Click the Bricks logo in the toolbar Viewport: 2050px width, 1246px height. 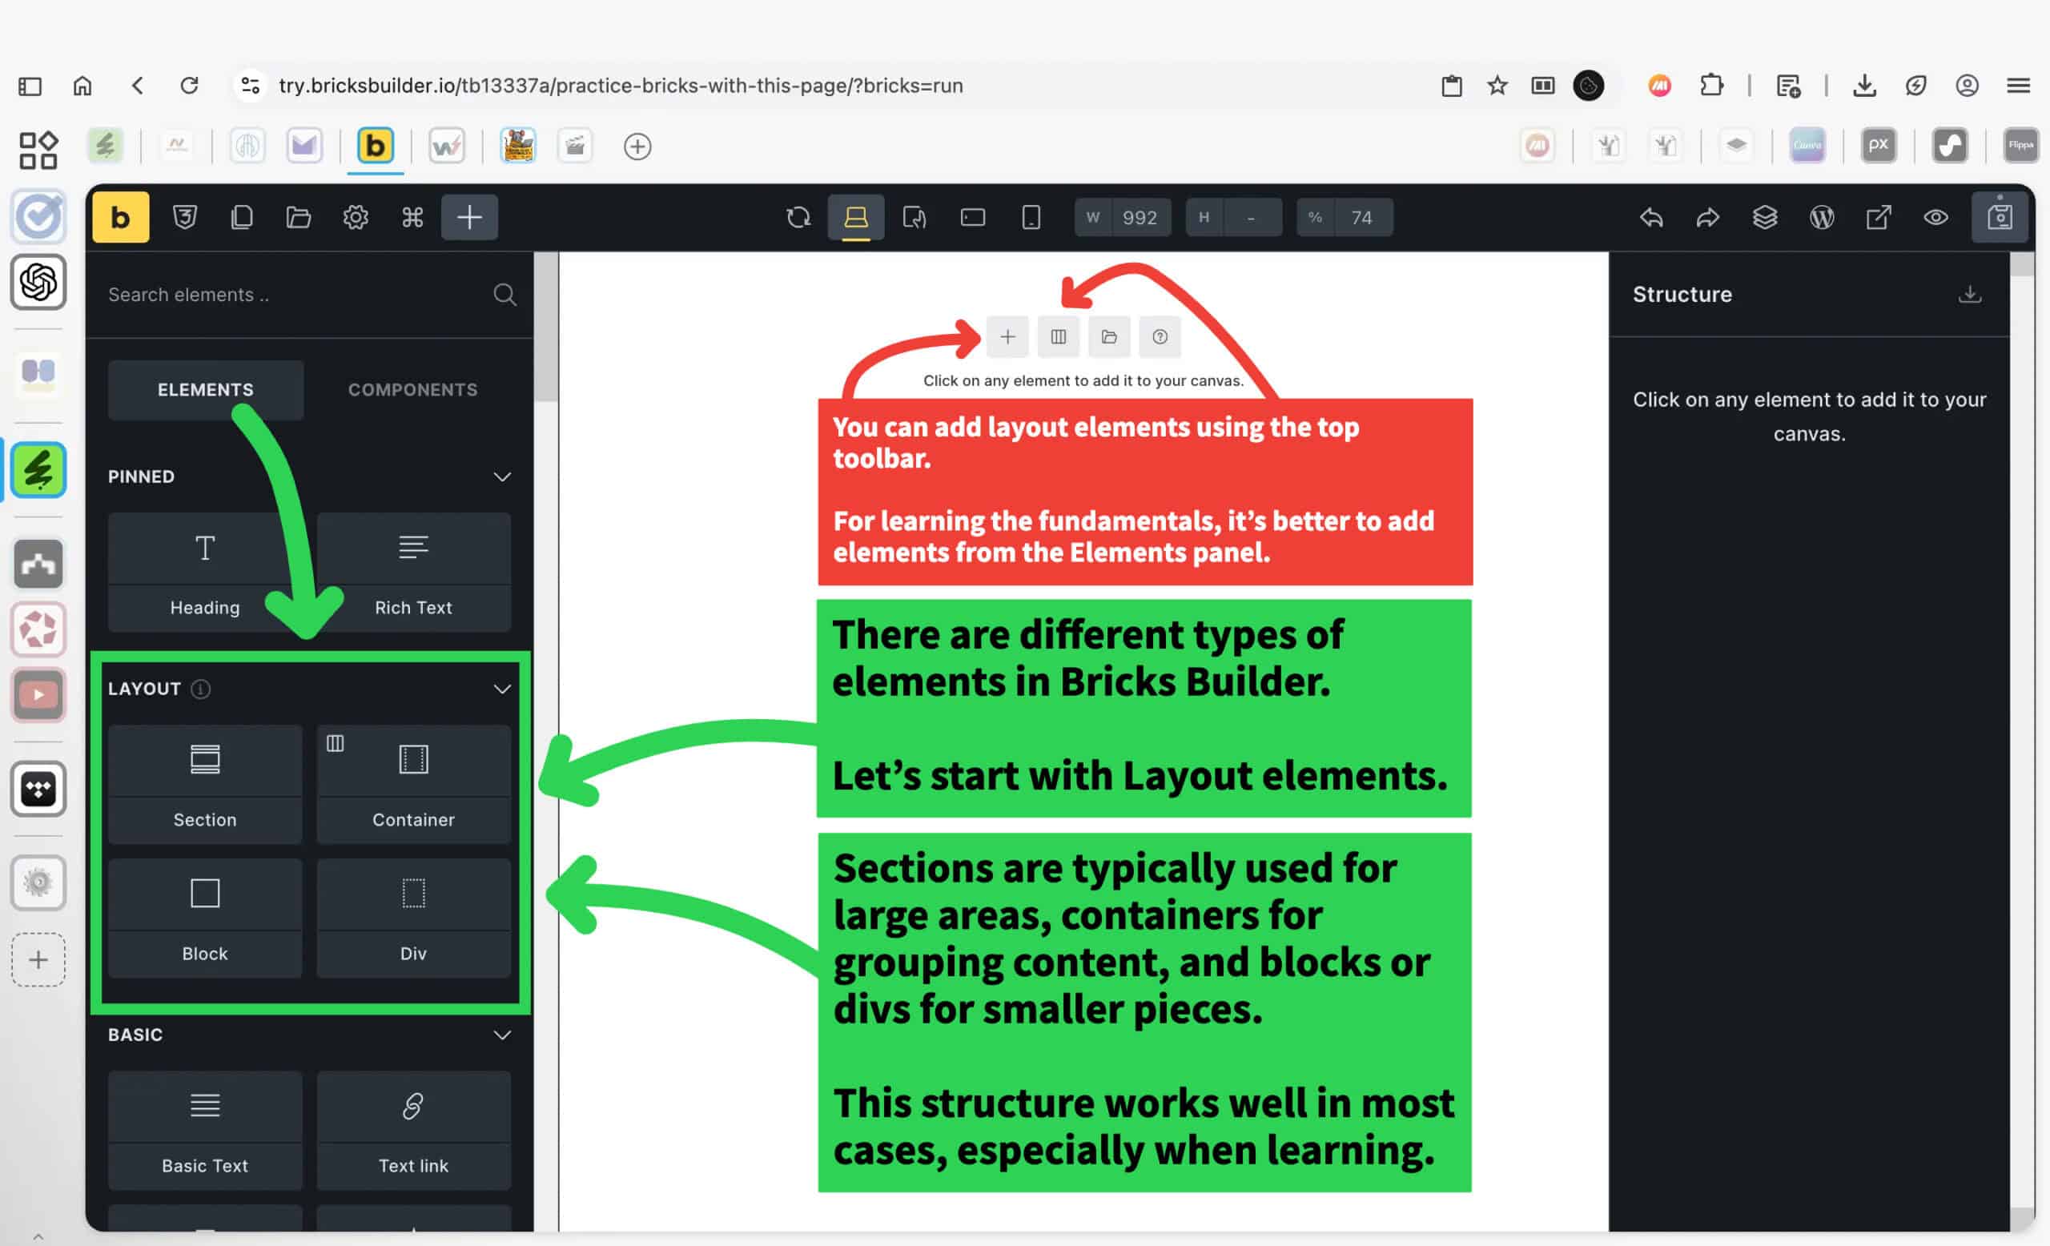[x=121, y=217]
